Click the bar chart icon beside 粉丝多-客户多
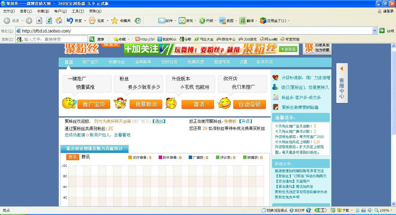Screen dimensions: 396x215 (276, 97)
